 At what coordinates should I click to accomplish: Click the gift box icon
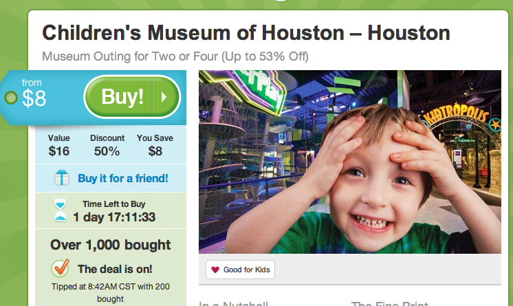coord(61,178)
